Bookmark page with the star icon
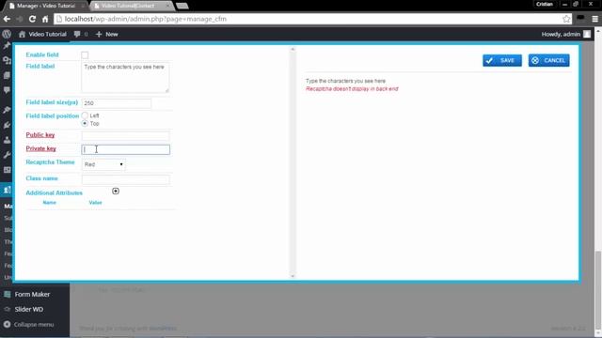This screenshot has height=338, width=602. (x=566, y=19)
